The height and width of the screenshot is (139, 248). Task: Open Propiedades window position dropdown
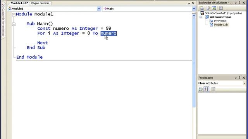[x=236, y=78]
